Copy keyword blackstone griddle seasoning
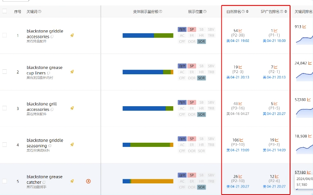The width and height of the screenshot is (313, 195). [50, 146]
